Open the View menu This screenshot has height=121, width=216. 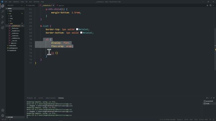click(x=22, y=2)
